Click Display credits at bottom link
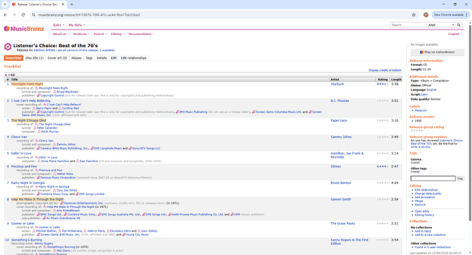 coord(384,70)
